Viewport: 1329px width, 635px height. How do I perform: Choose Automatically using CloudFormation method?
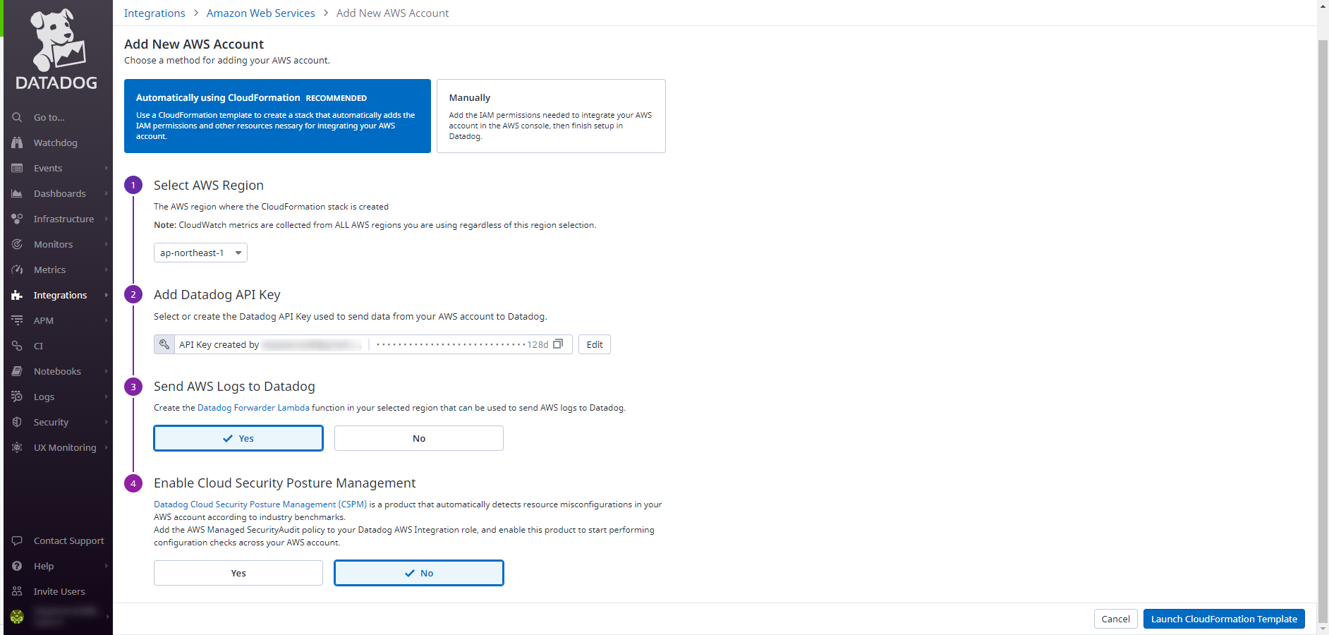[x=277, y=116]
